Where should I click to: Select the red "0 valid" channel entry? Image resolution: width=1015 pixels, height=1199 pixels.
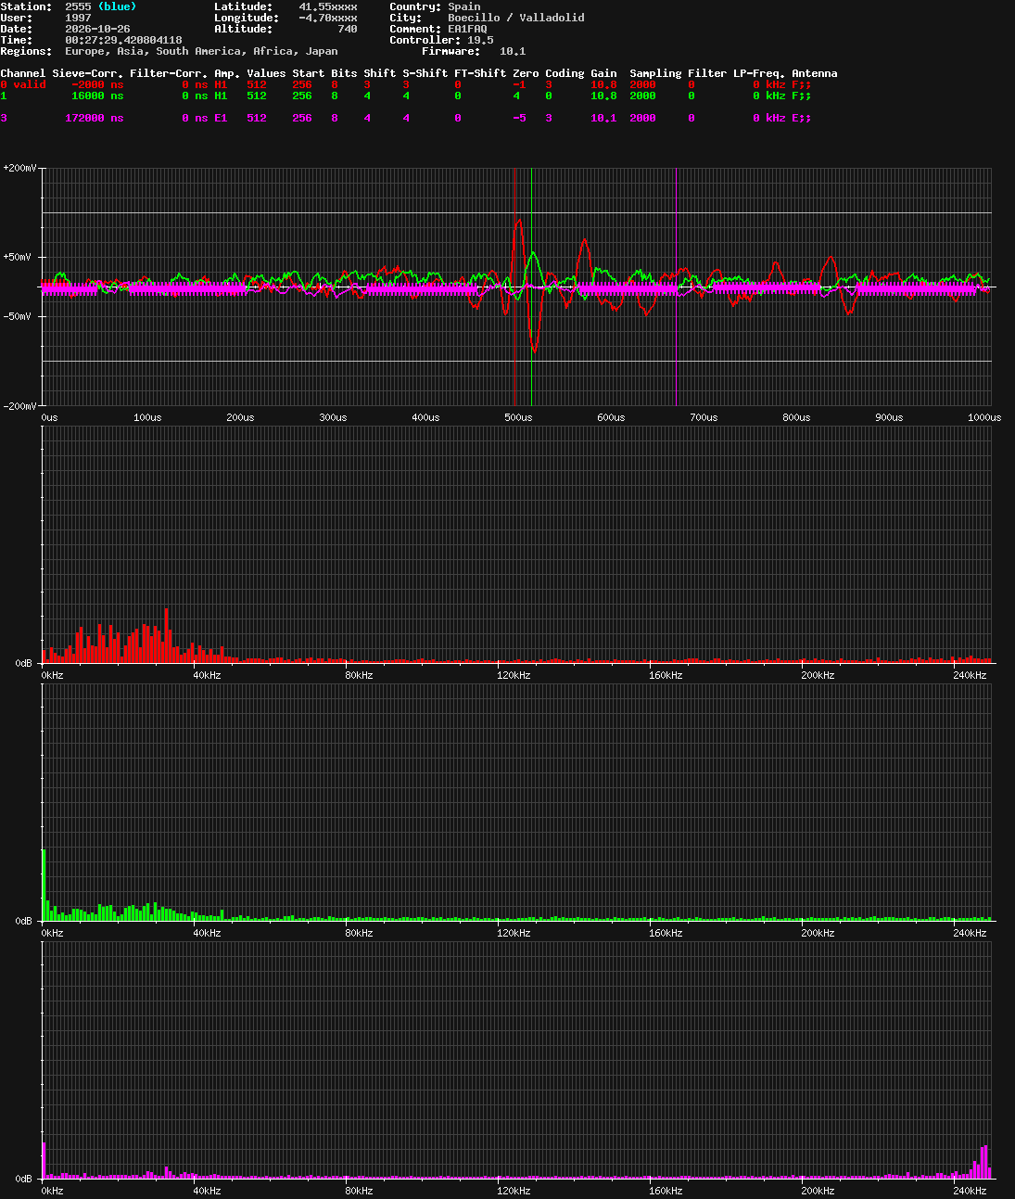point(23,84)
